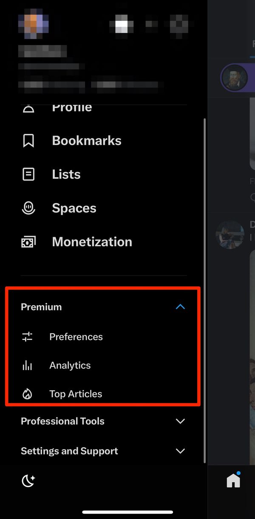Viewport: 255px width, 519px height.
Task: Tap the Home button with notification dot
Action: [233, 480]
